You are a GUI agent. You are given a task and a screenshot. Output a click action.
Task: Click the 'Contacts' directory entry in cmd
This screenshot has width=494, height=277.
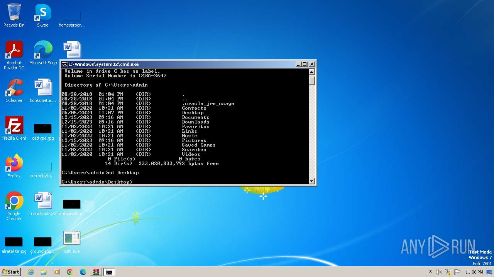[x=194, y=108]
